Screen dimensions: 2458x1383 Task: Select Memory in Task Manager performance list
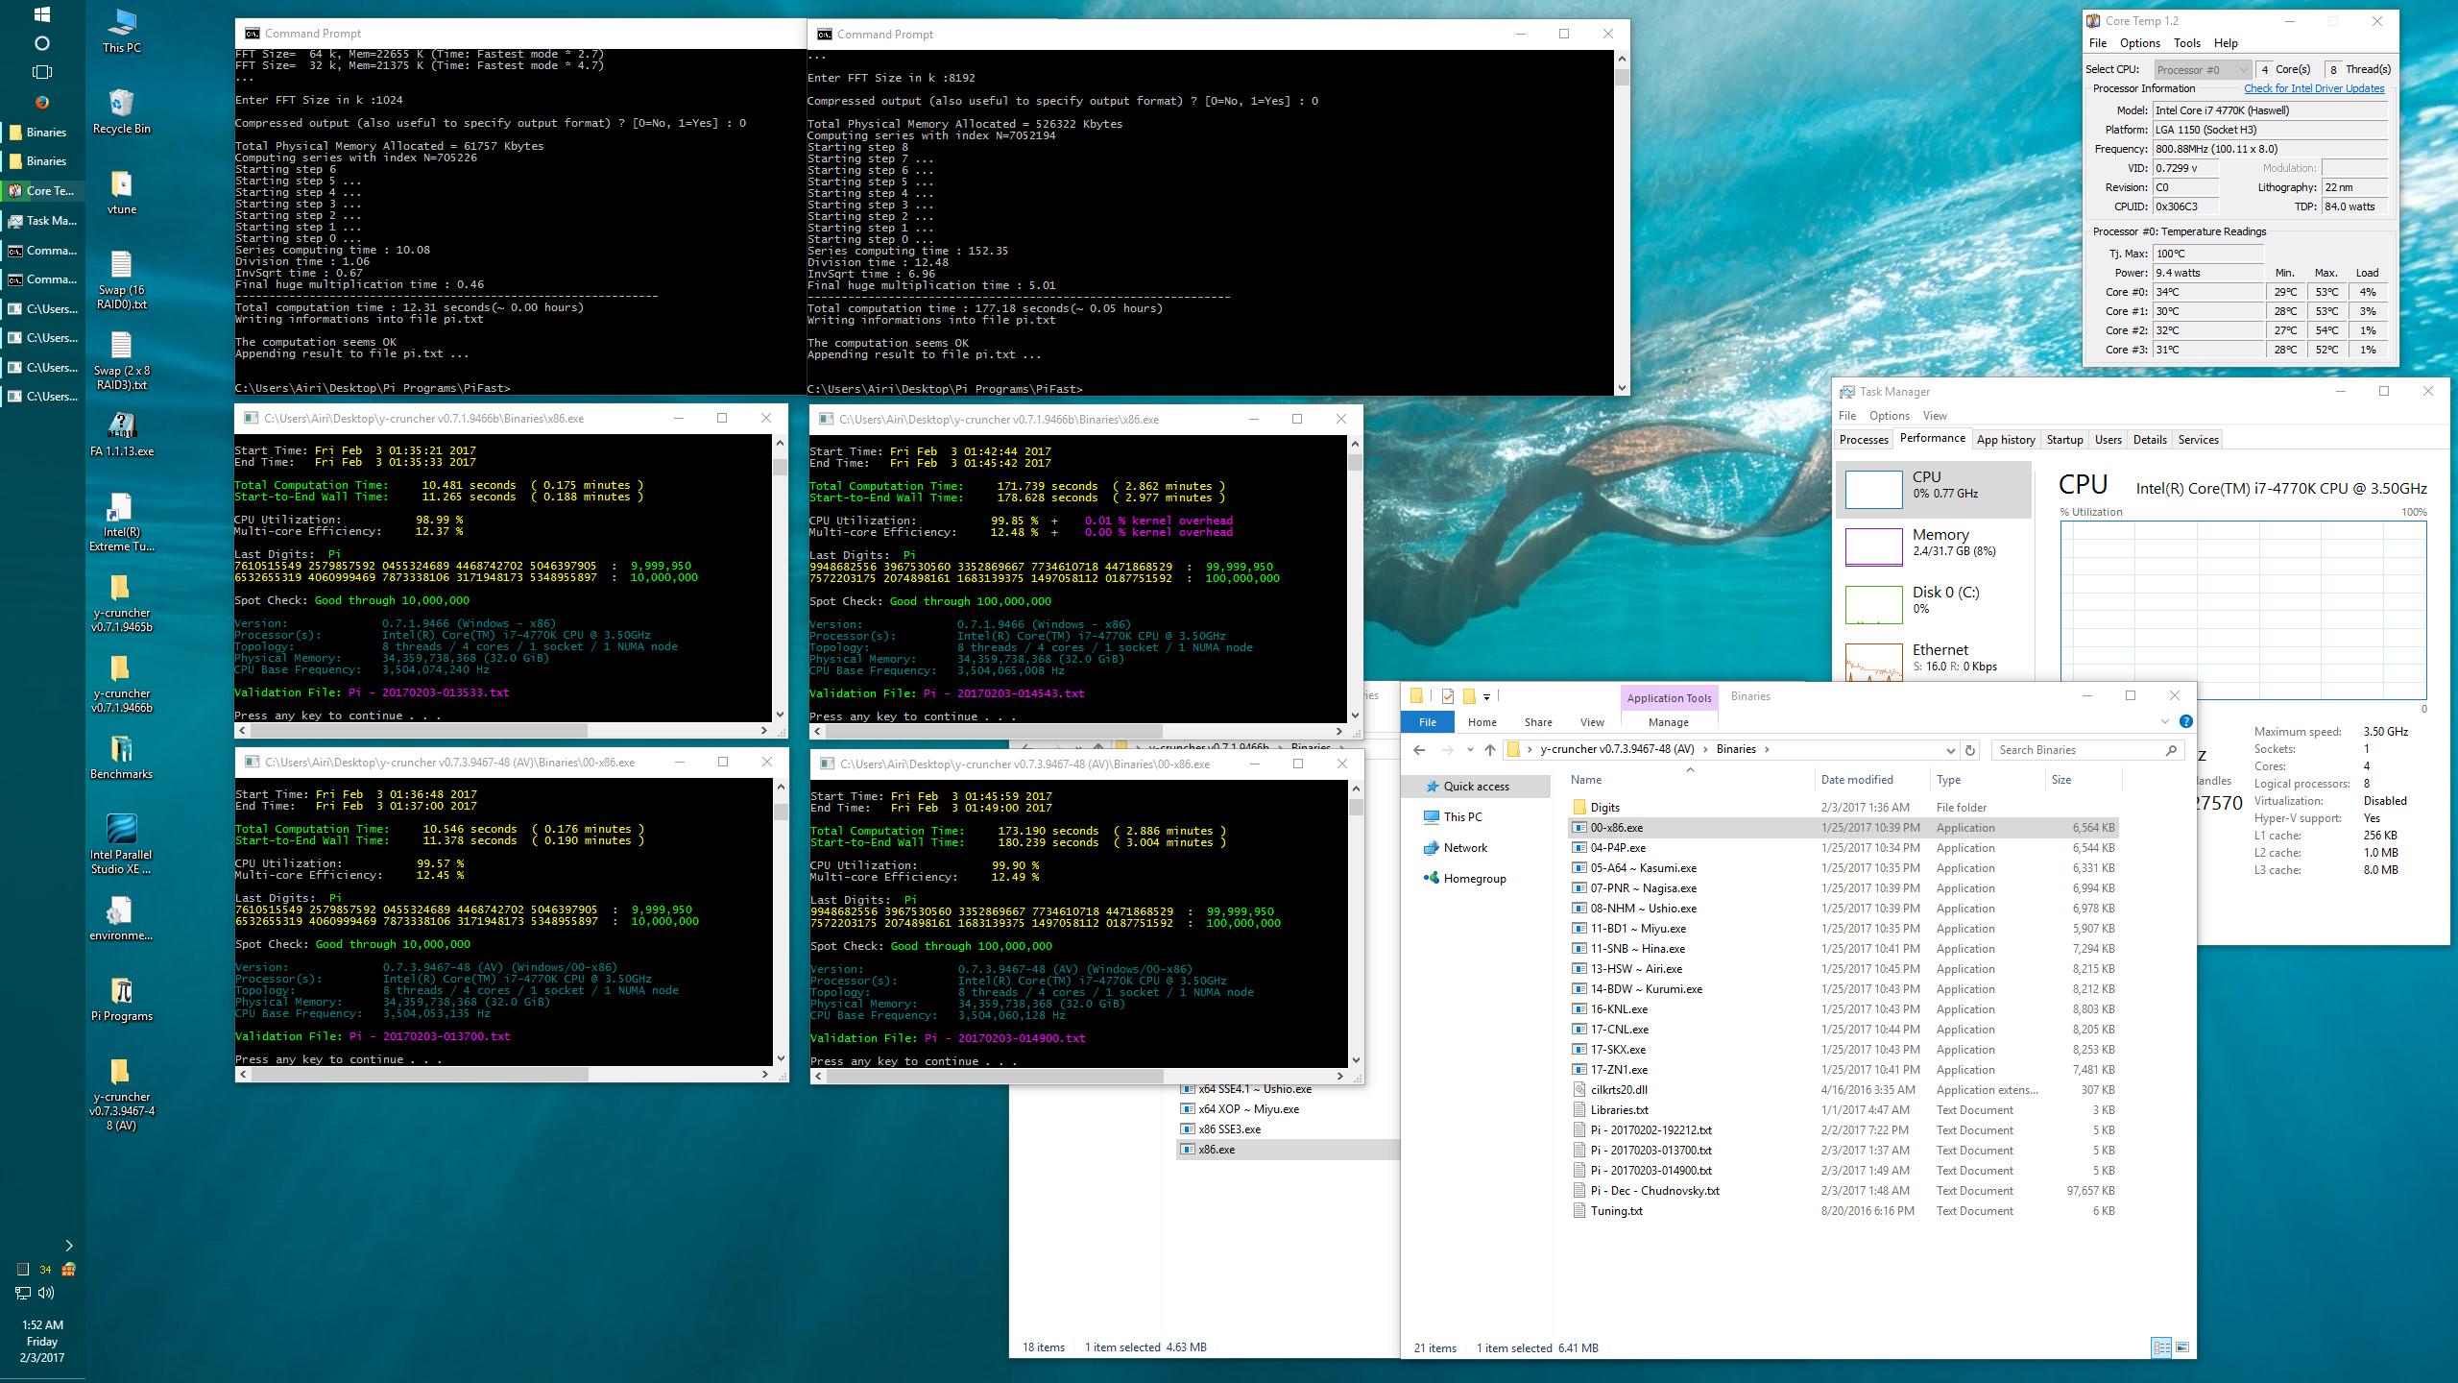pyautogui.click(x=1934, y=547)
